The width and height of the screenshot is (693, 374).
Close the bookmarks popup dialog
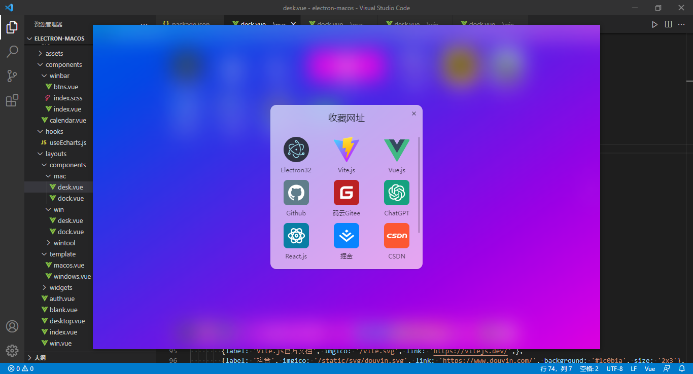(x=414, y=114)
